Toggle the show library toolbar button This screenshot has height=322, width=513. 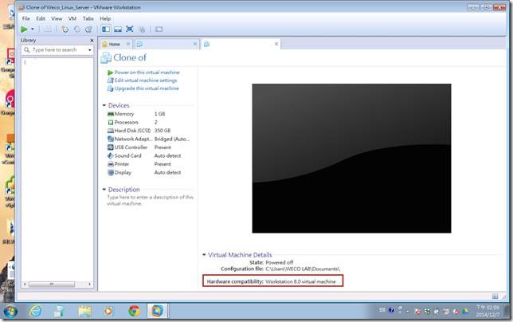tap(106, 29)
